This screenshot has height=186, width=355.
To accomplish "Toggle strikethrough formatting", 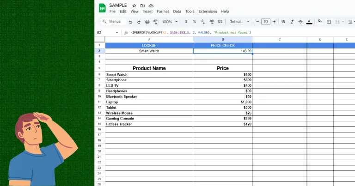I will (300, 22).
